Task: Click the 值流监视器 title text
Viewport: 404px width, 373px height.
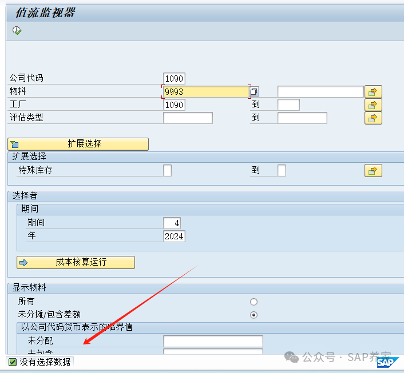Action: [46, 13]
